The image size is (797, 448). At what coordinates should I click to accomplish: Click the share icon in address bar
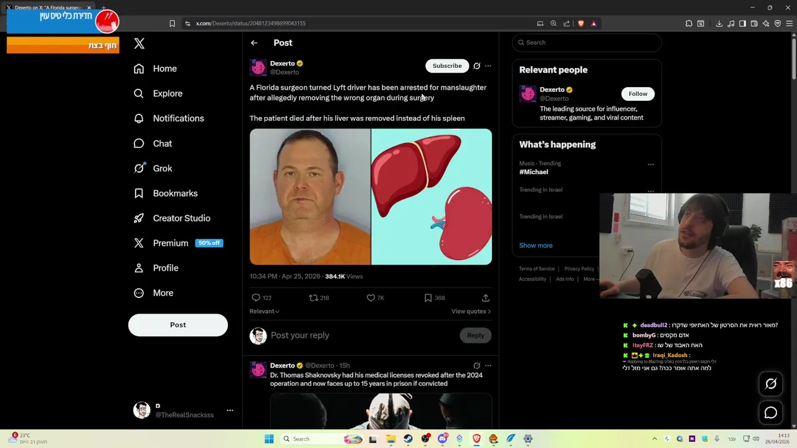(567, 24)
